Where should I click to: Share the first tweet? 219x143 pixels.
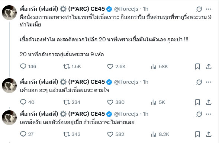click(209, 66)
